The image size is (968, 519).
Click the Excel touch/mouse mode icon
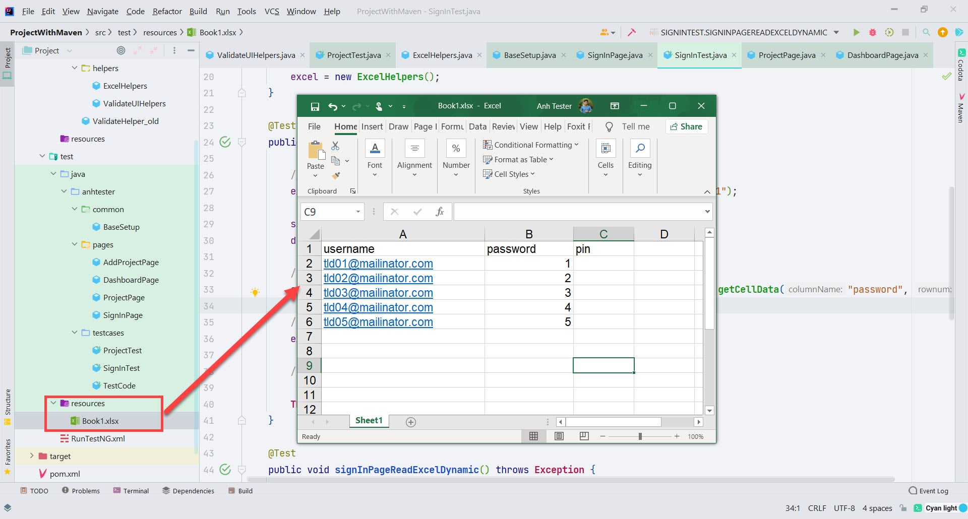coord(379,106)
